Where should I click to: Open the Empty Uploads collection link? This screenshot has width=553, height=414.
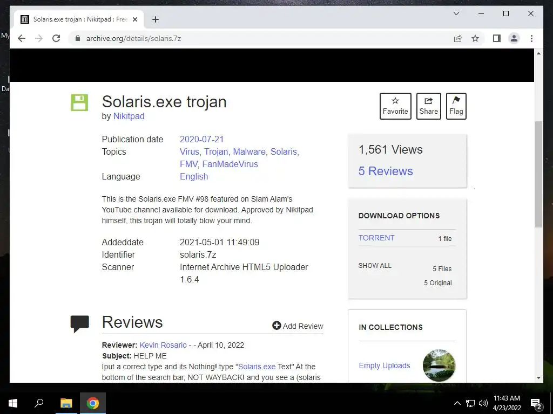(x=385, y=365)
